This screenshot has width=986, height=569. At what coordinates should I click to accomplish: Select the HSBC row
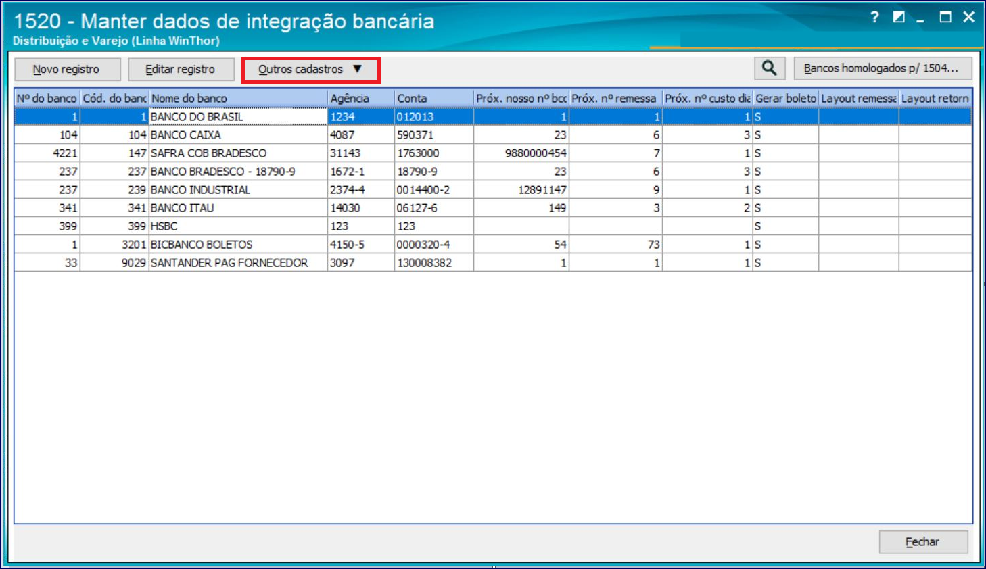coord(493,226)
